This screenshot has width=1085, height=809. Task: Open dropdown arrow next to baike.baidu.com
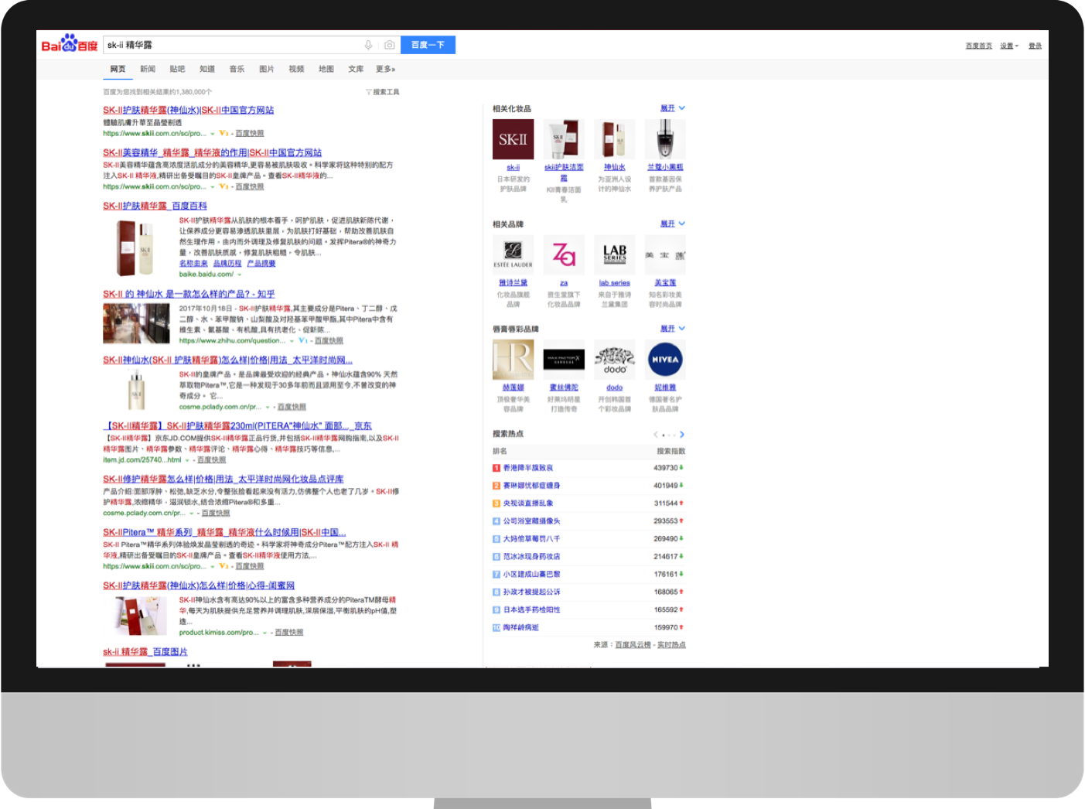240,275
